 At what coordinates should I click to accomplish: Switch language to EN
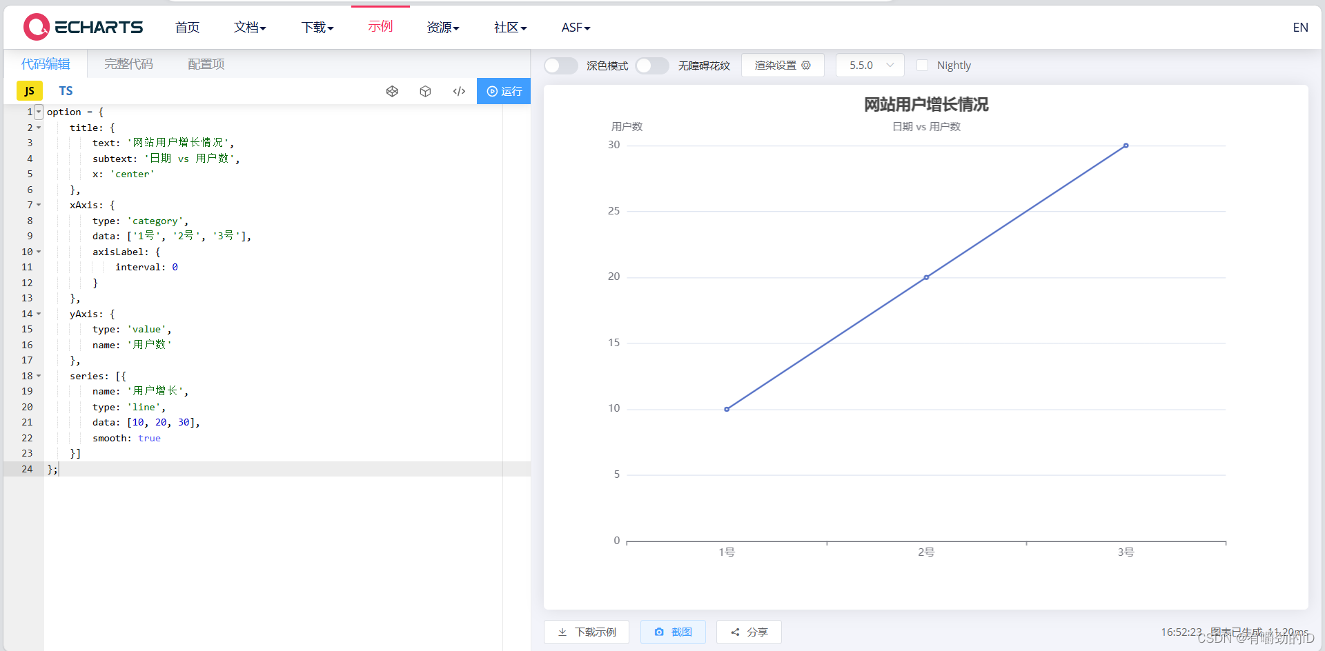pyautogui.click(x=1300, y=28)
